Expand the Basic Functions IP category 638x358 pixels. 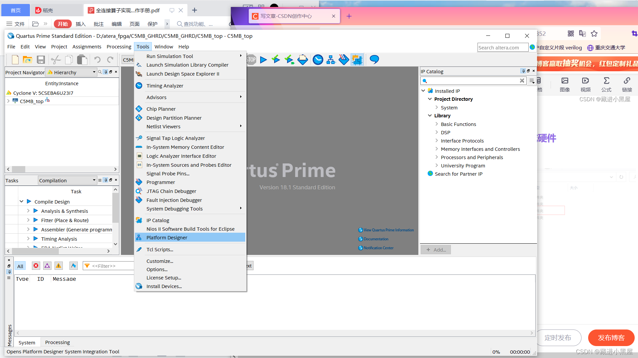(x=437, y=124)
